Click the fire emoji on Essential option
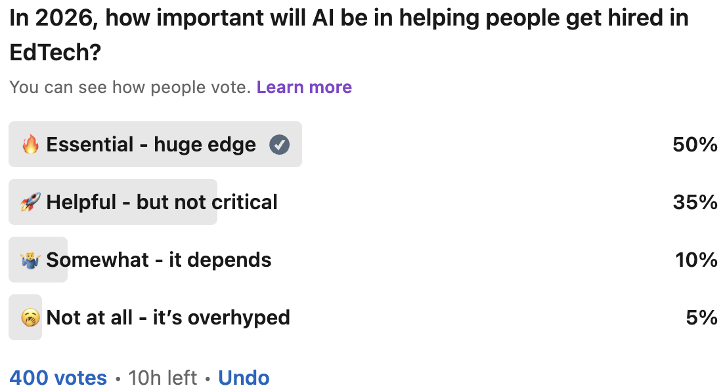725x392 pixels. coord(30,144)
